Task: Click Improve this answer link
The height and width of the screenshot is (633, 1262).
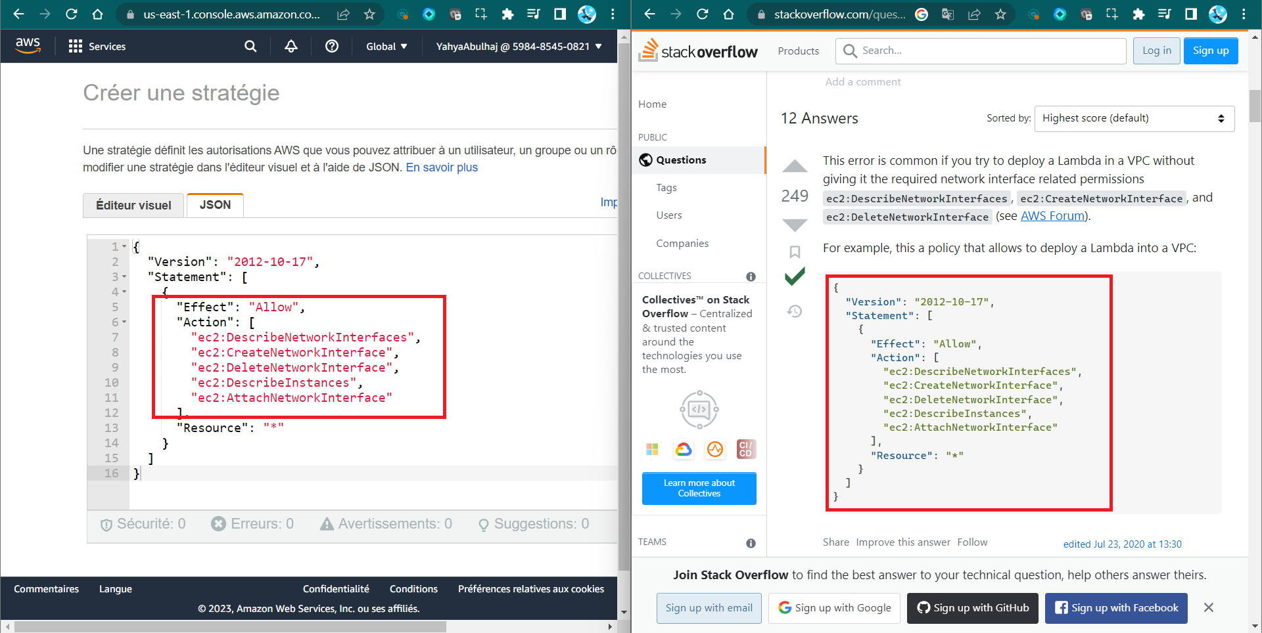Action: tap(903, 542)
